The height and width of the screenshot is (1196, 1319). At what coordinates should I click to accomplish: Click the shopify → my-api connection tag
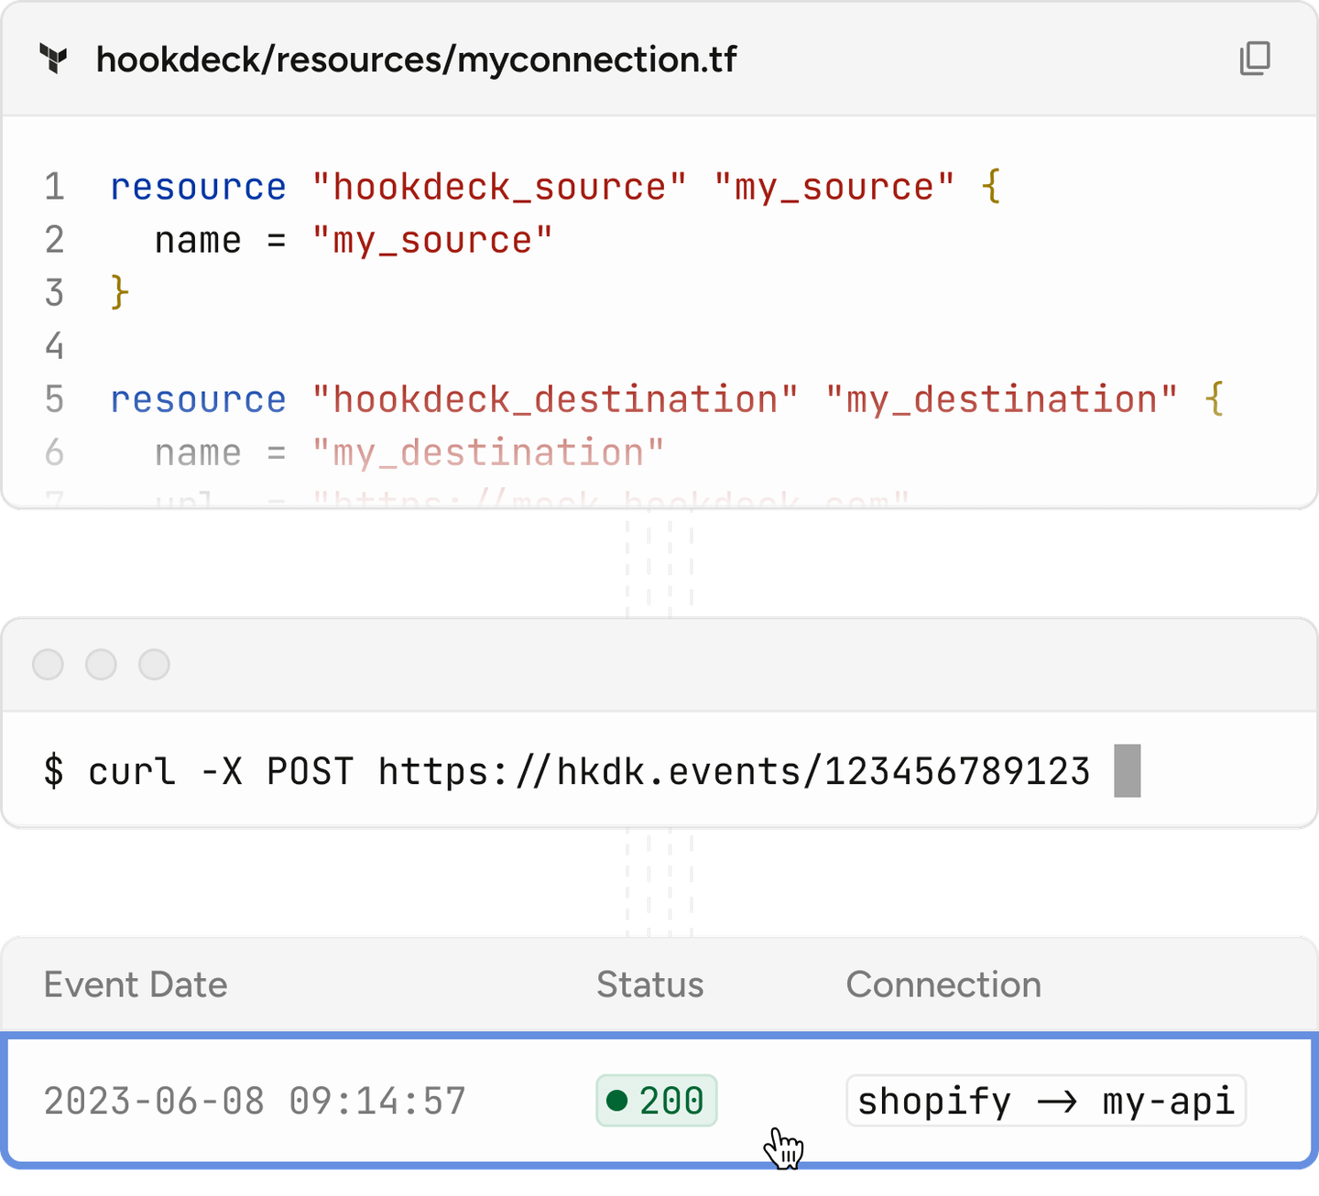click(x=1045, y=1100)
